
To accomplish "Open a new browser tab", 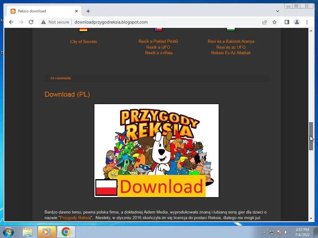I will click(x=88, y=11).
